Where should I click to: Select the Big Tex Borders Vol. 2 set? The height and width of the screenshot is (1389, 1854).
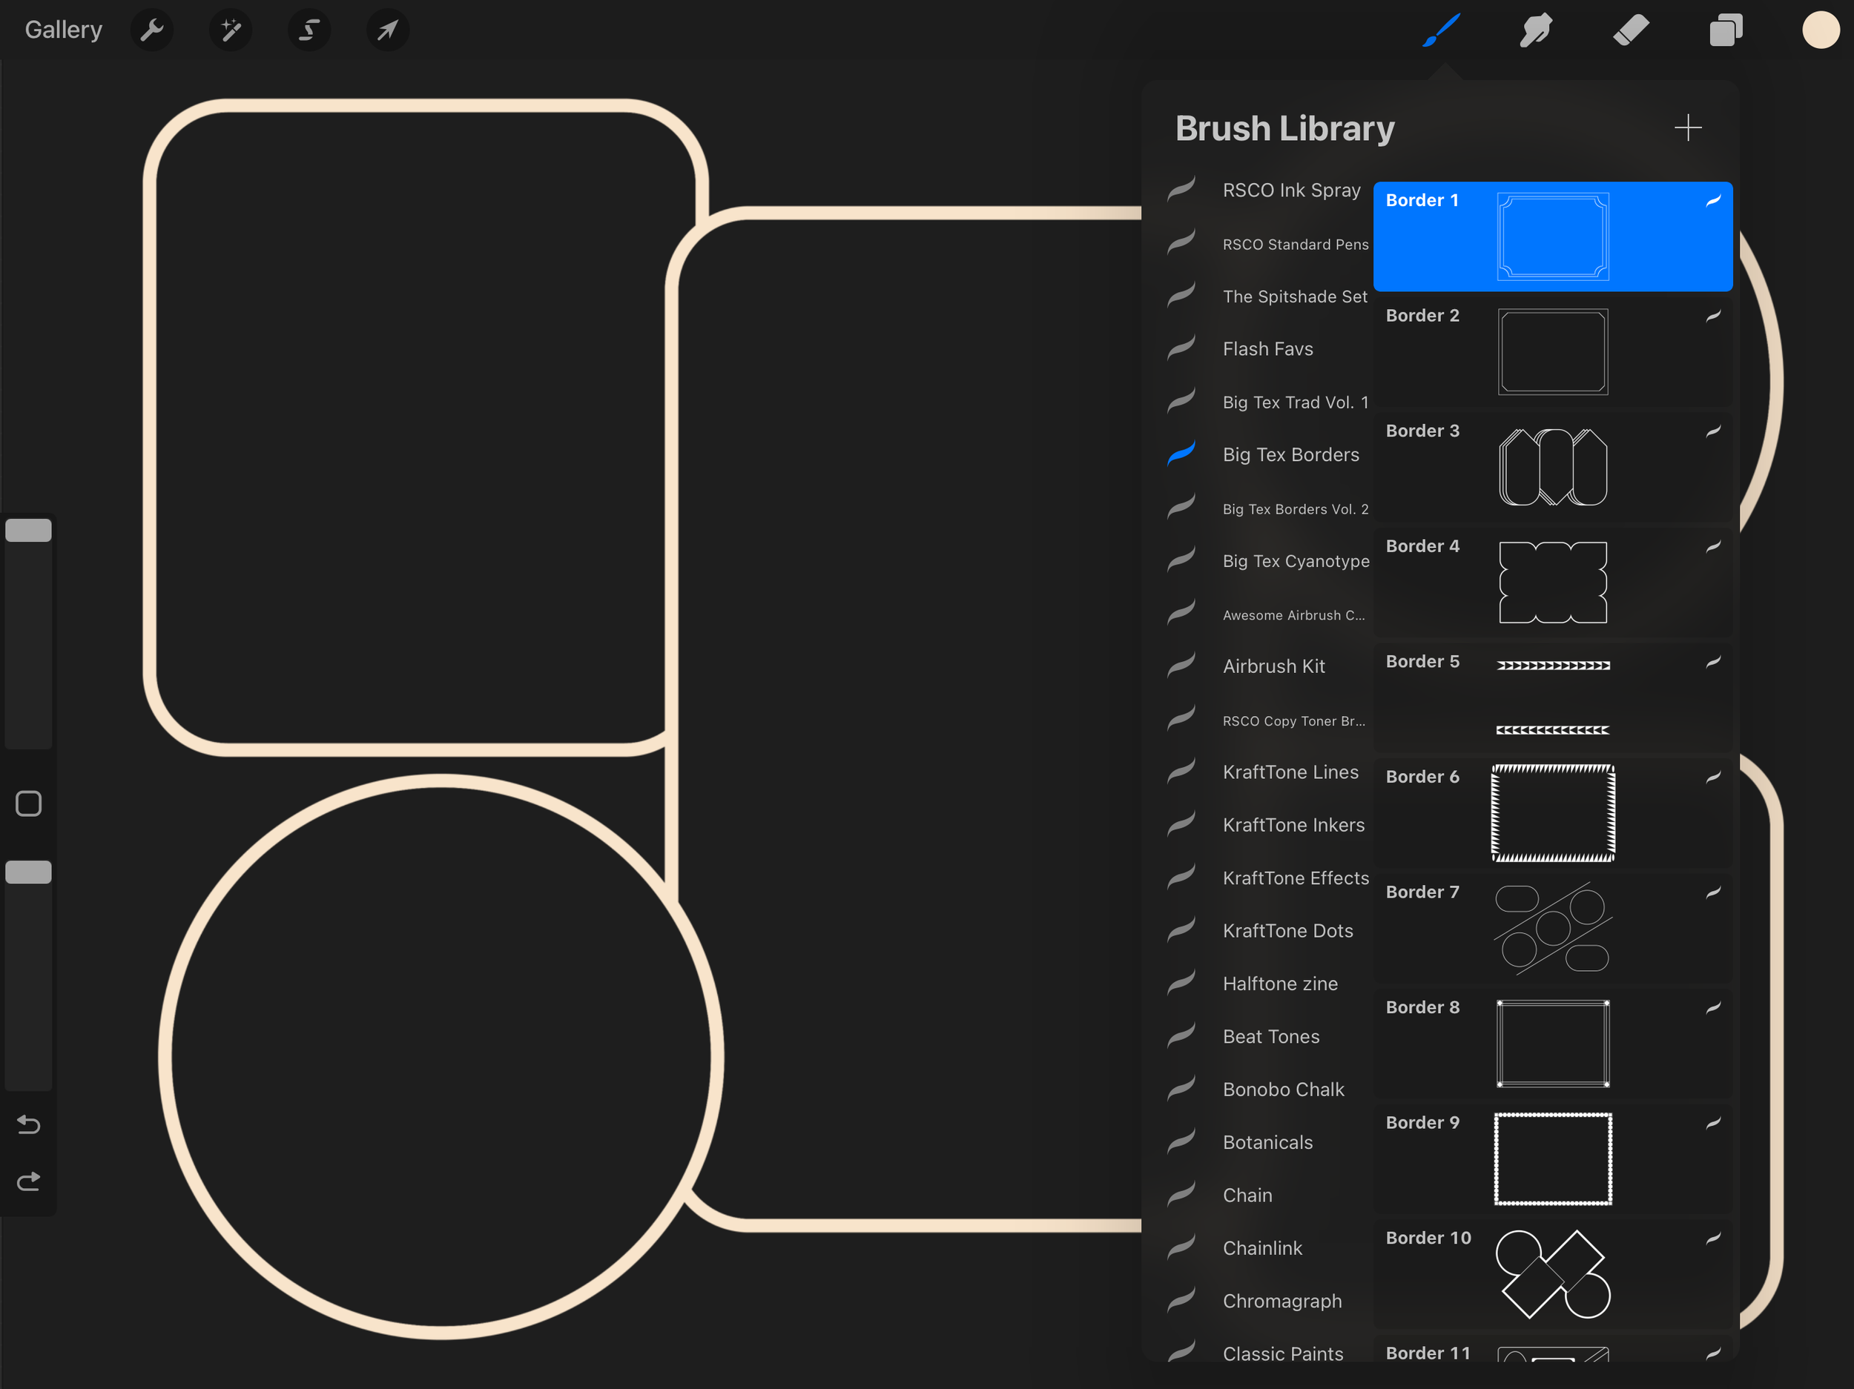[x=1294, y=508]
